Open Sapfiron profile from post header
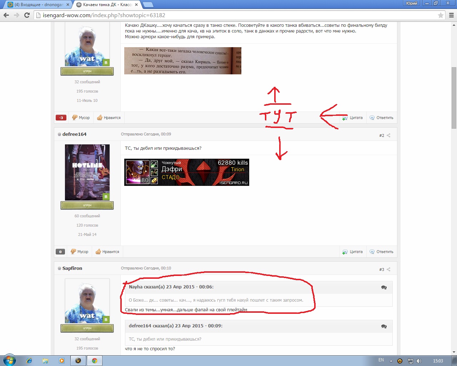 tap(72, 268)
